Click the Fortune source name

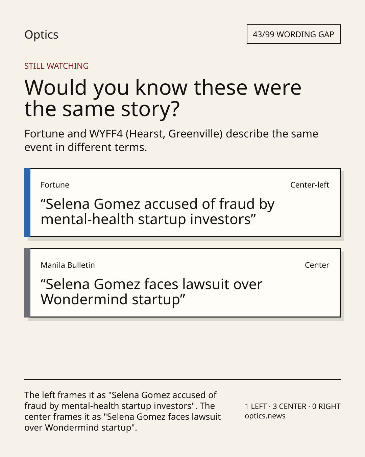coord(55,185)
